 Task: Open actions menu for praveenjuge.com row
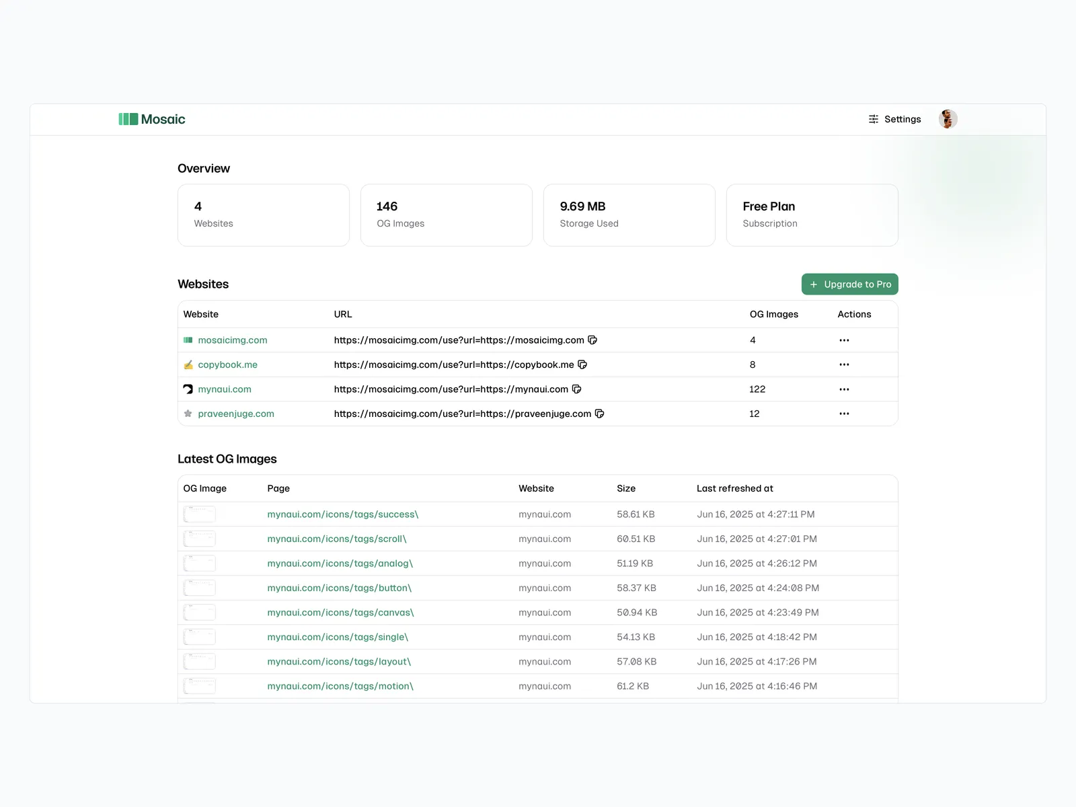click(x=844, y=414)
